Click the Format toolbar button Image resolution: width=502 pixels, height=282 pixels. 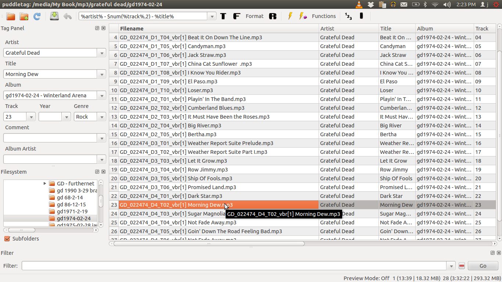(x=254, y=16)
